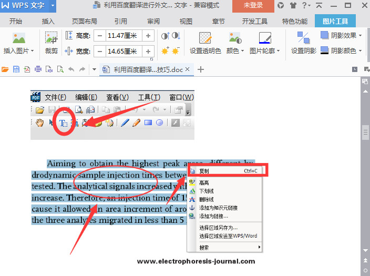Click the decrease contrast icon
Image resolution: width=370 pixels, height=276 pixels.
pyautogui.click(x=176, y=36)
